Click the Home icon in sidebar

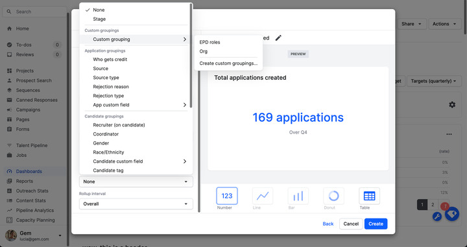10,29
